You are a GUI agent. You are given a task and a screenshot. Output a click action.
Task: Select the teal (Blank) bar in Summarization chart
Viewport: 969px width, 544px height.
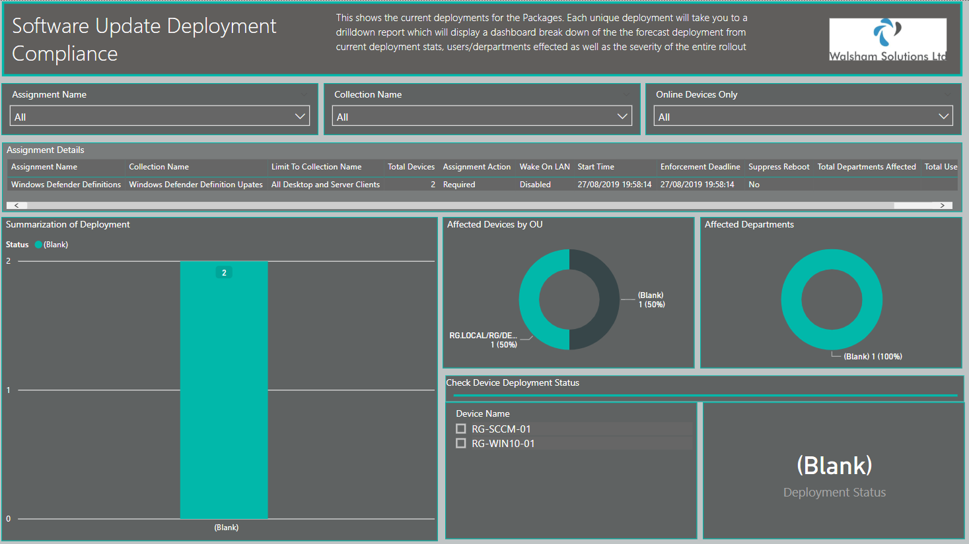[x=224, y=390]
